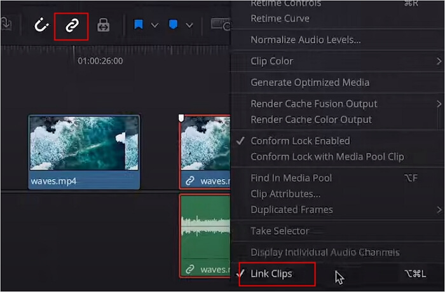445x292 pixels.
Task: Click the link icon on the audio clip
Action: tap(190, 269)
